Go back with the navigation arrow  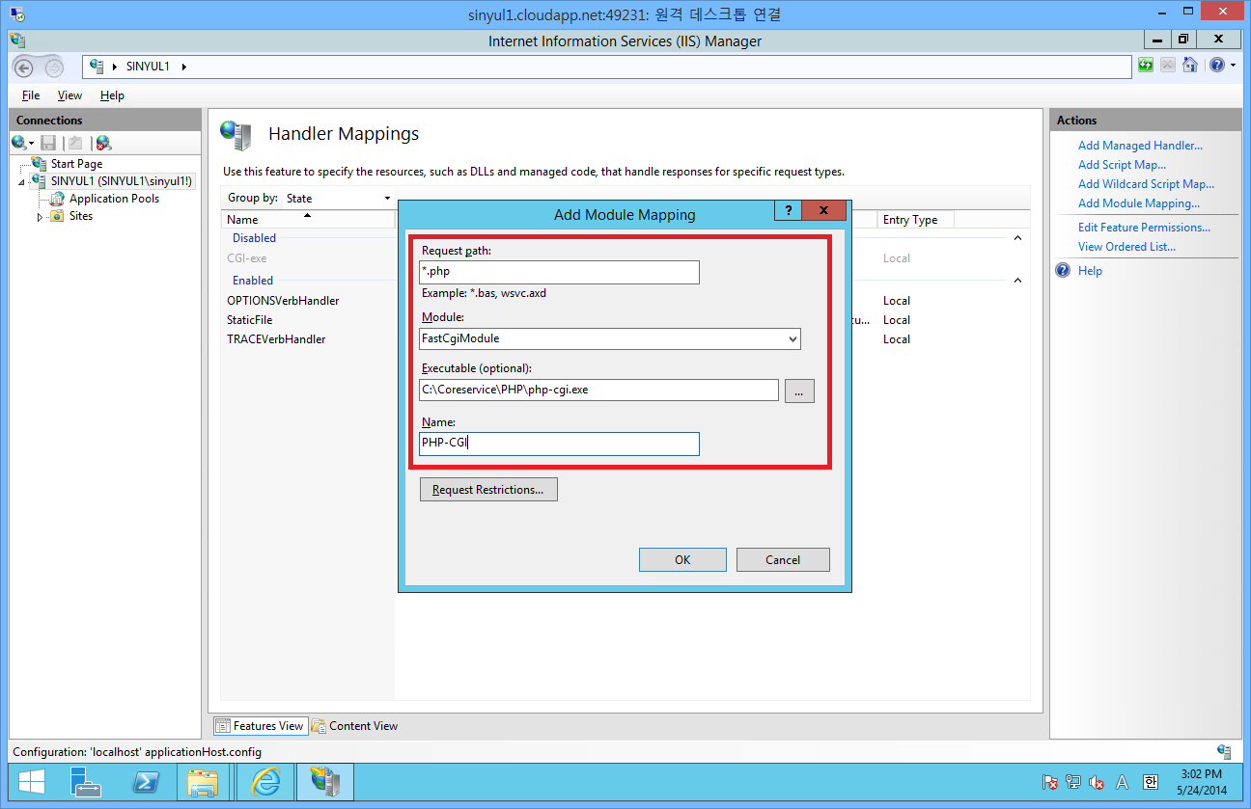pos(24,67)
